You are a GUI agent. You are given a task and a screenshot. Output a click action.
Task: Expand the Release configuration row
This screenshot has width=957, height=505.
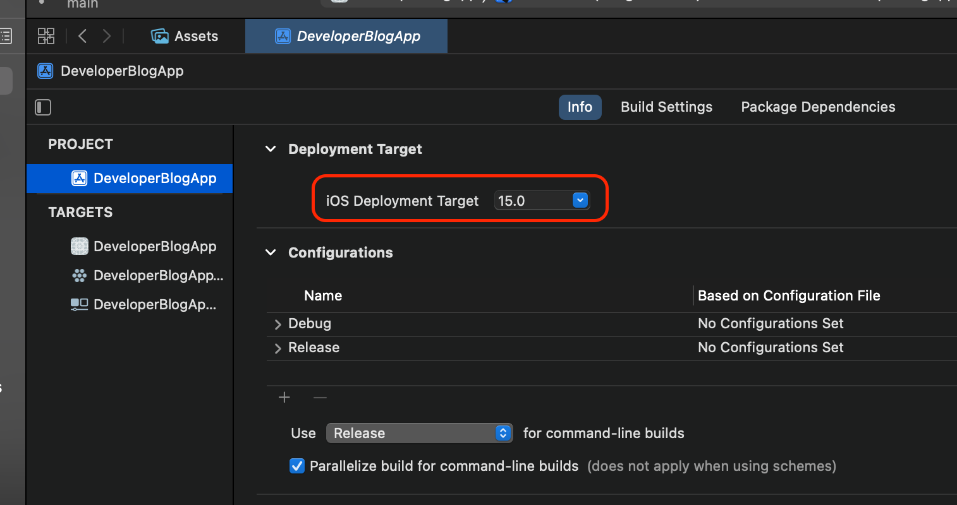pyautogui.click(x=277, y=348)
